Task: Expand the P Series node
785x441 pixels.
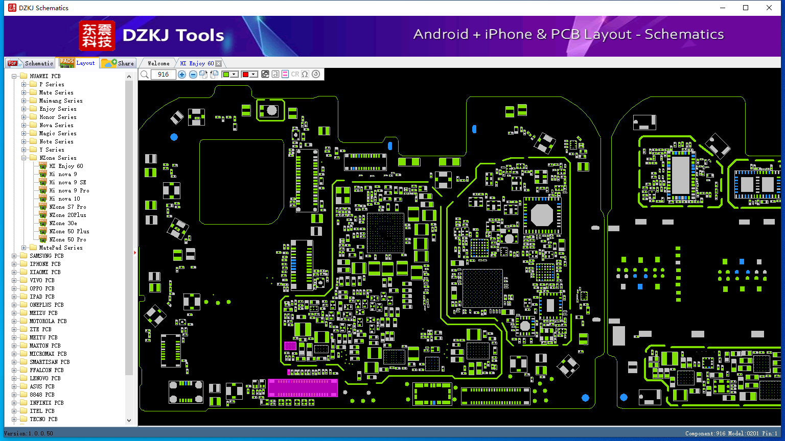Action: pyautogui.click(x=24, y=84)
